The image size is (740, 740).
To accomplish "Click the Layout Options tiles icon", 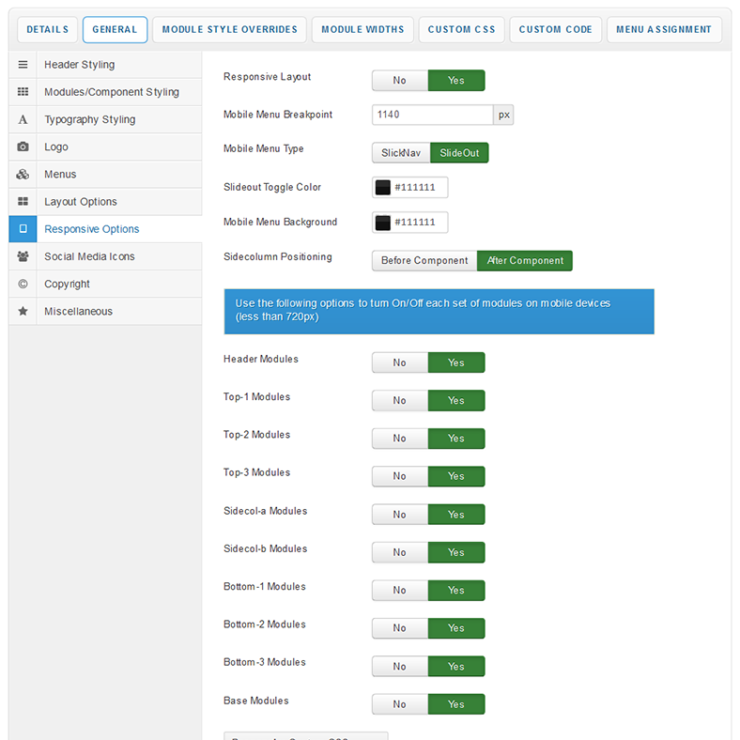I will point(23,202).
